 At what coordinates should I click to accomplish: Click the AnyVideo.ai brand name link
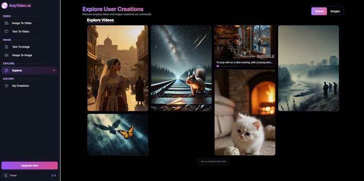tap(20, 5)
